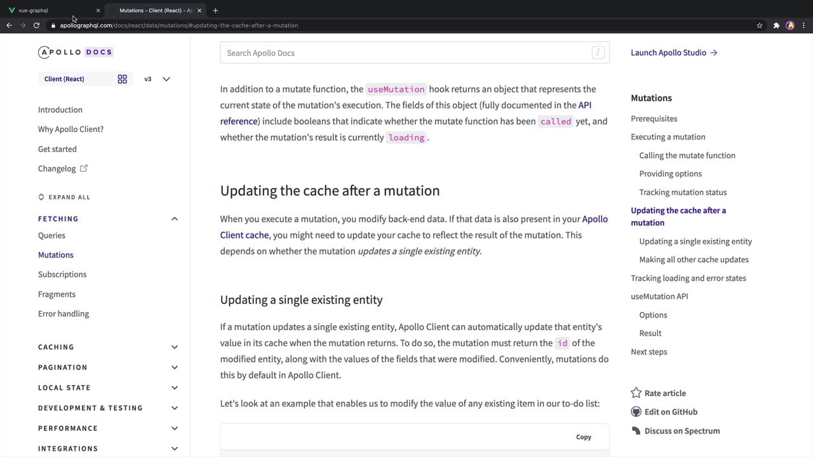Collapse the Fetching section

[175, 219]
